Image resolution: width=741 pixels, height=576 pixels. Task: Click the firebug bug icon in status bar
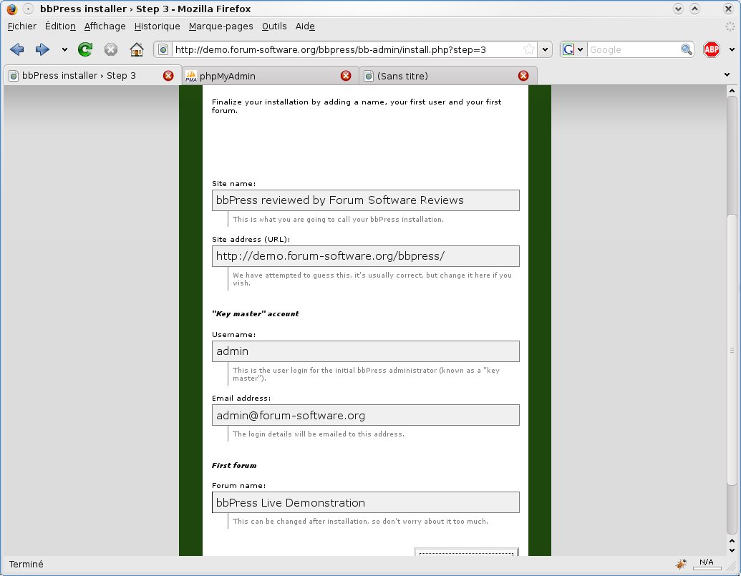[681, 563]
